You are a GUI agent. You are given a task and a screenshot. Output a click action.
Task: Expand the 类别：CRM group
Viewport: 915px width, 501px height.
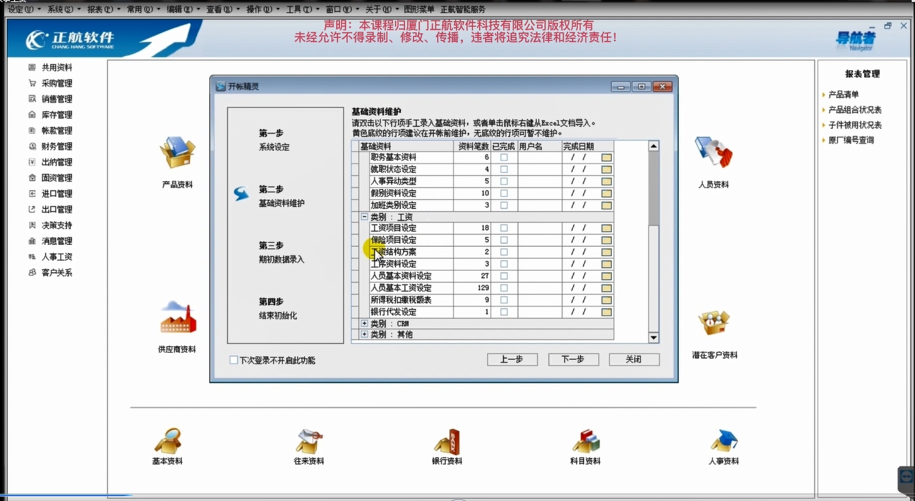365,324
